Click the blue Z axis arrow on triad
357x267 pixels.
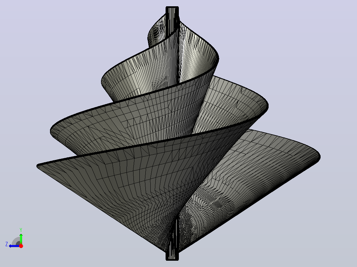pos(14,246)
